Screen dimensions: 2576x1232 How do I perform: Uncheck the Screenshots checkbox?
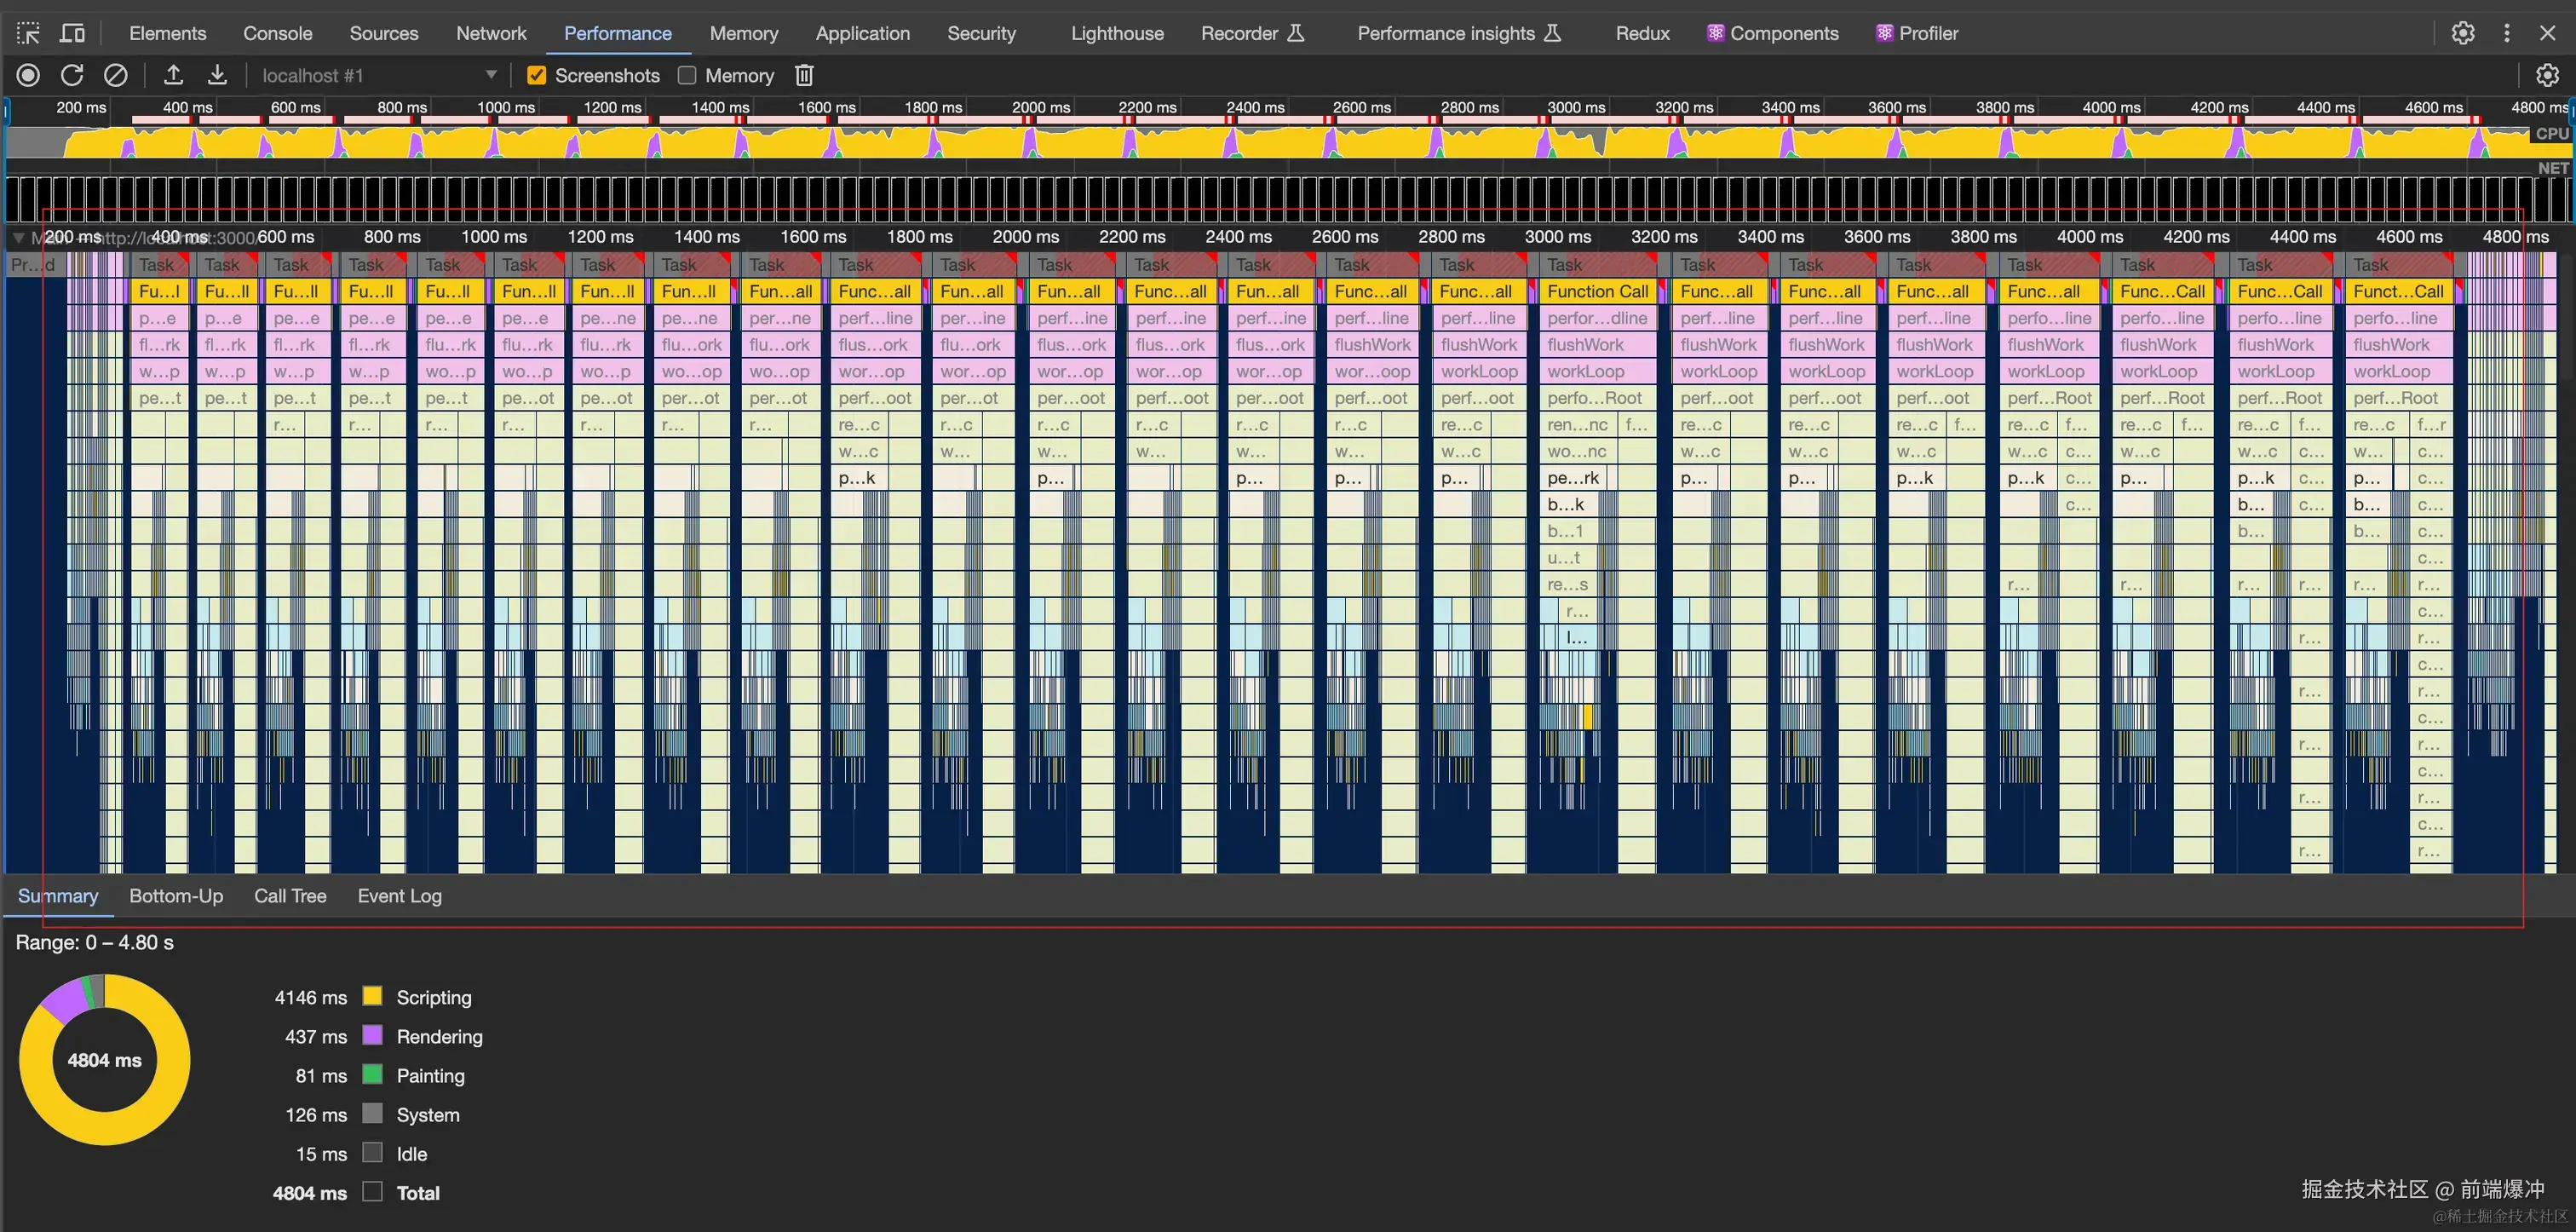[537, 76]
